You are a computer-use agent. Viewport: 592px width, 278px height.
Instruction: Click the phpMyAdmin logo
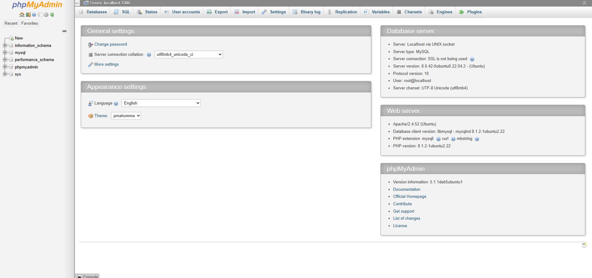[37, 5]
